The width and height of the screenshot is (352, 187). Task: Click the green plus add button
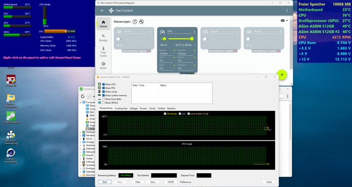[282, 74]
